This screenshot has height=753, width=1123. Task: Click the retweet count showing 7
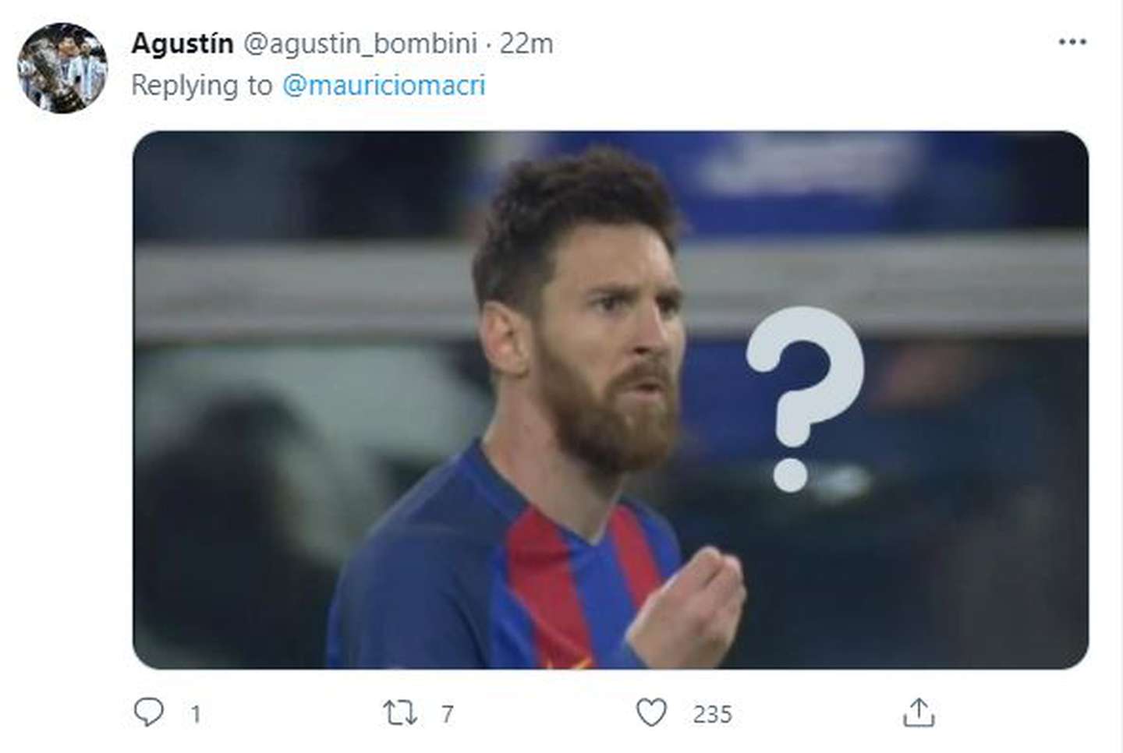point(447,714)
